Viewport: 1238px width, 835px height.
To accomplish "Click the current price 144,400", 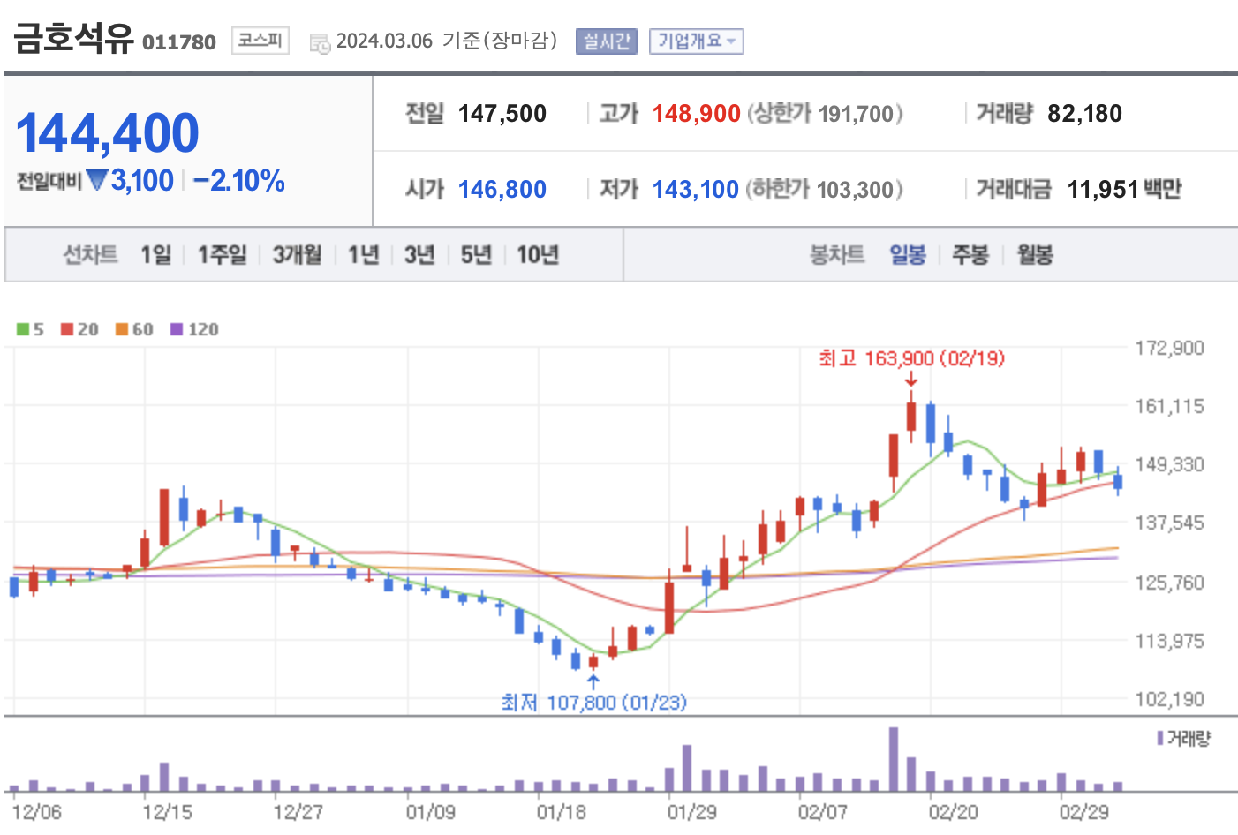I will [x=108, y=133].
